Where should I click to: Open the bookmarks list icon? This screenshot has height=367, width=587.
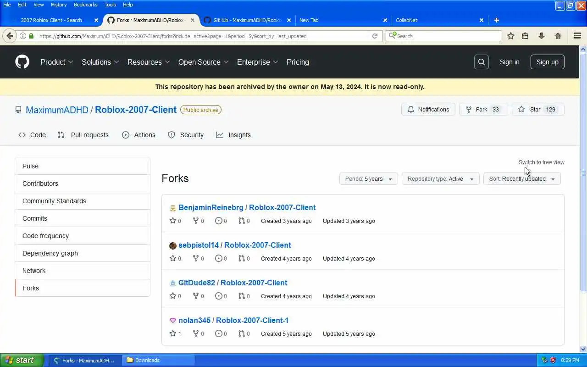click(526, 36)
